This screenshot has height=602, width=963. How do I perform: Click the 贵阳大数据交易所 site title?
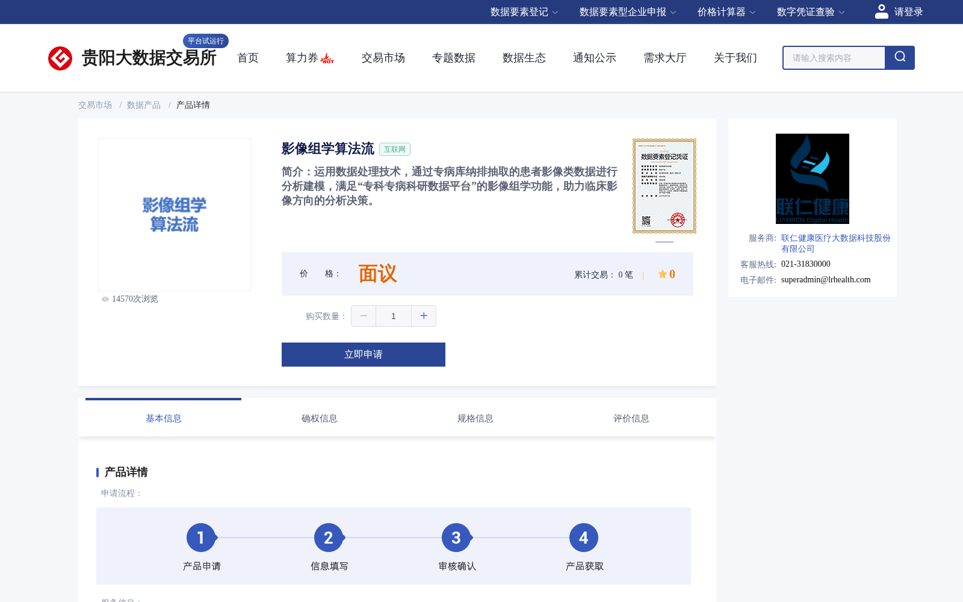[149, 58]
